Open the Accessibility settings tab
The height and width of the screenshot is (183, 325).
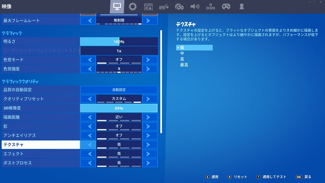pos(210,7)
